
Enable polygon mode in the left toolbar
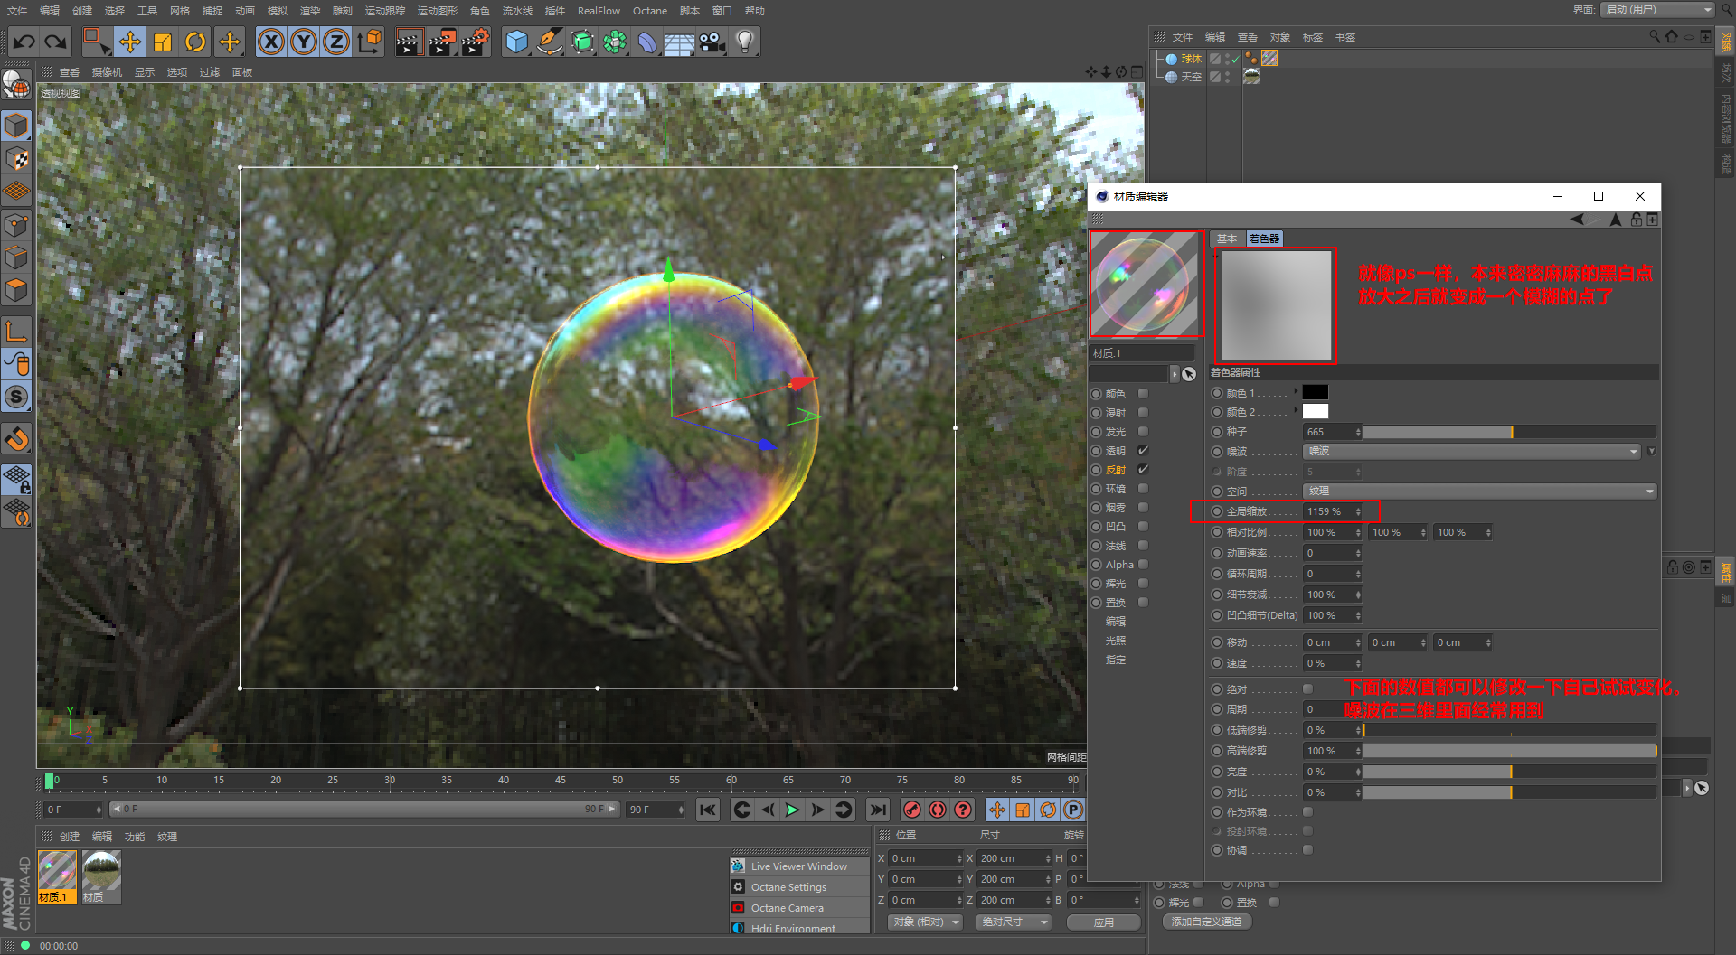(17, 290)
